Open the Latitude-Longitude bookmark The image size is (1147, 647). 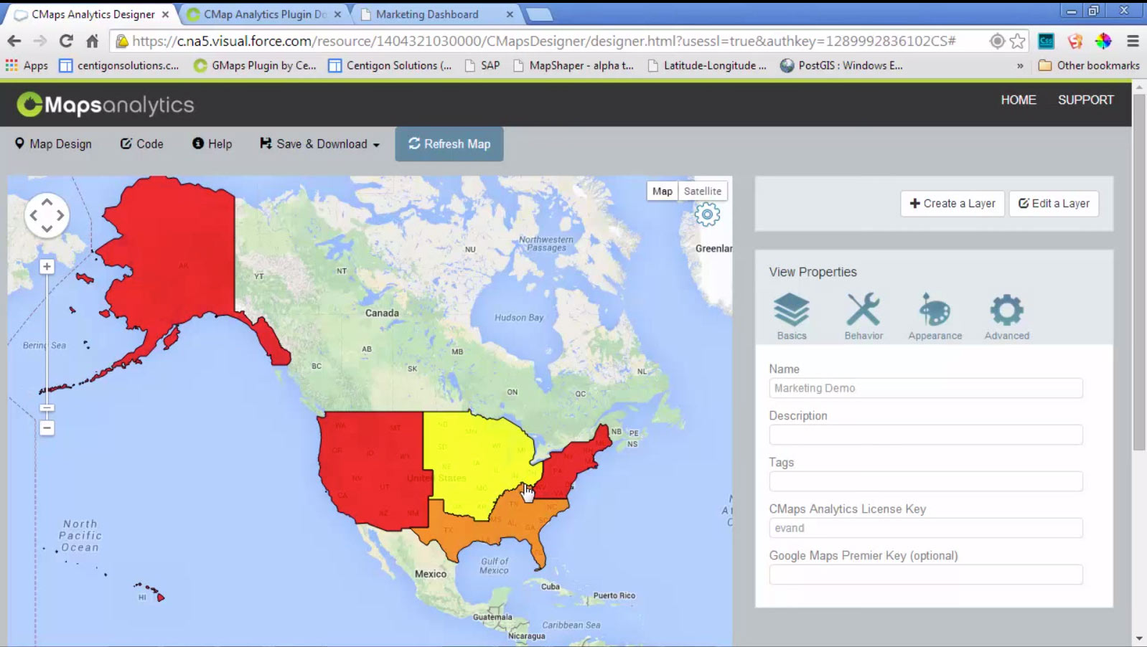click(707, 65)
